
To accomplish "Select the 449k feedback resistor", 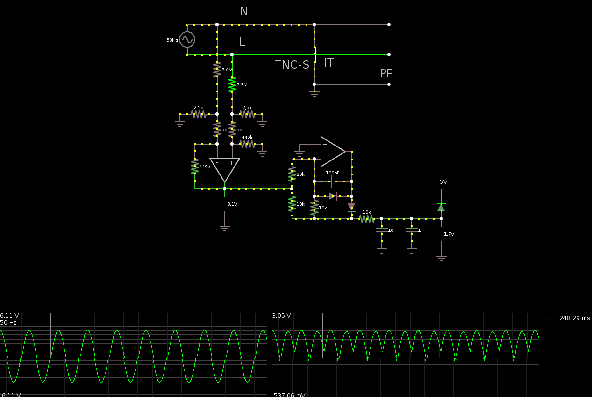I will 195,167.
